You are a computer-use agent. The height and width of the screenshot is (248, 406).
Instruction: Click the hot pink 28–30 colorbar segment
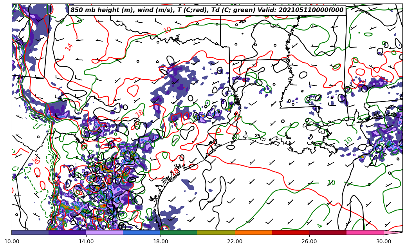coord(365,232)
